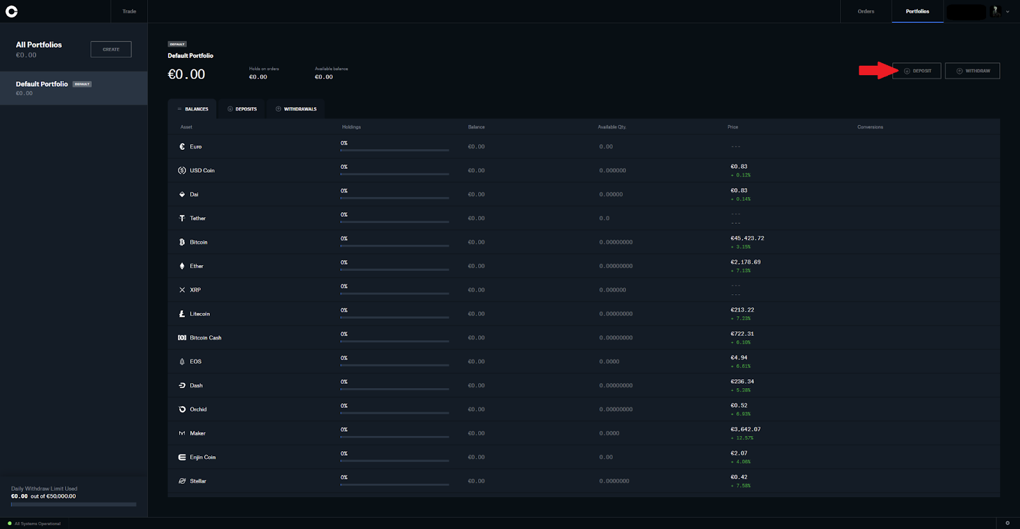The image size is (1020, 529).
Task: Select Default Portfolio in sidebar
Action: (74, 88)
